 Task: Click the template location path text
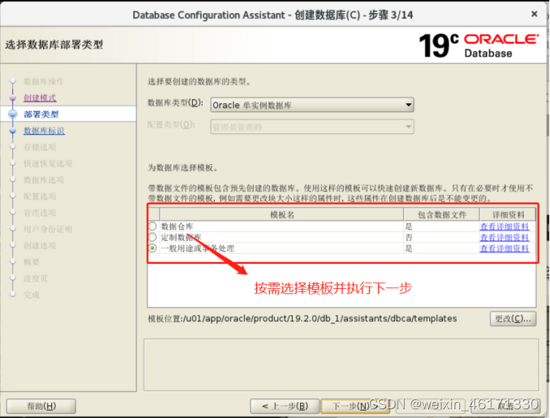click(302, 319)
